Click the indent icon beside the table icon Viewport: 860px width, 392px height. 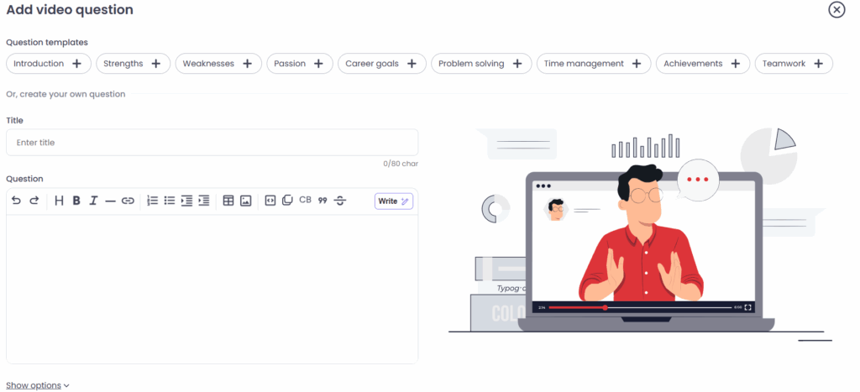click(x=204, y=201)
